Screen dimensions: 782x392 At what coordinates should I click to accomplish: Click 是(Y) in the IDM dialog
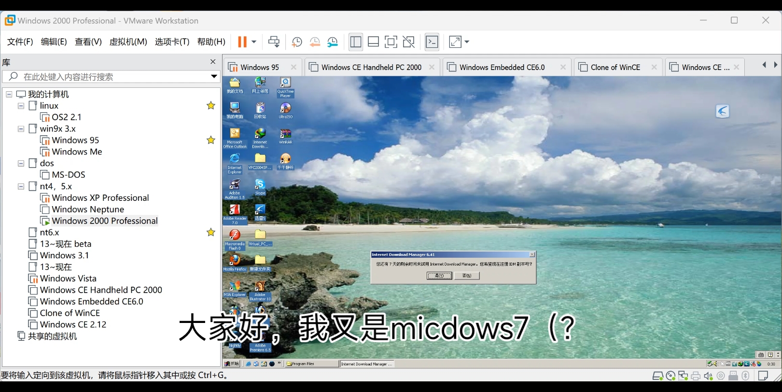pyautogui.click(x=439, y=276)
